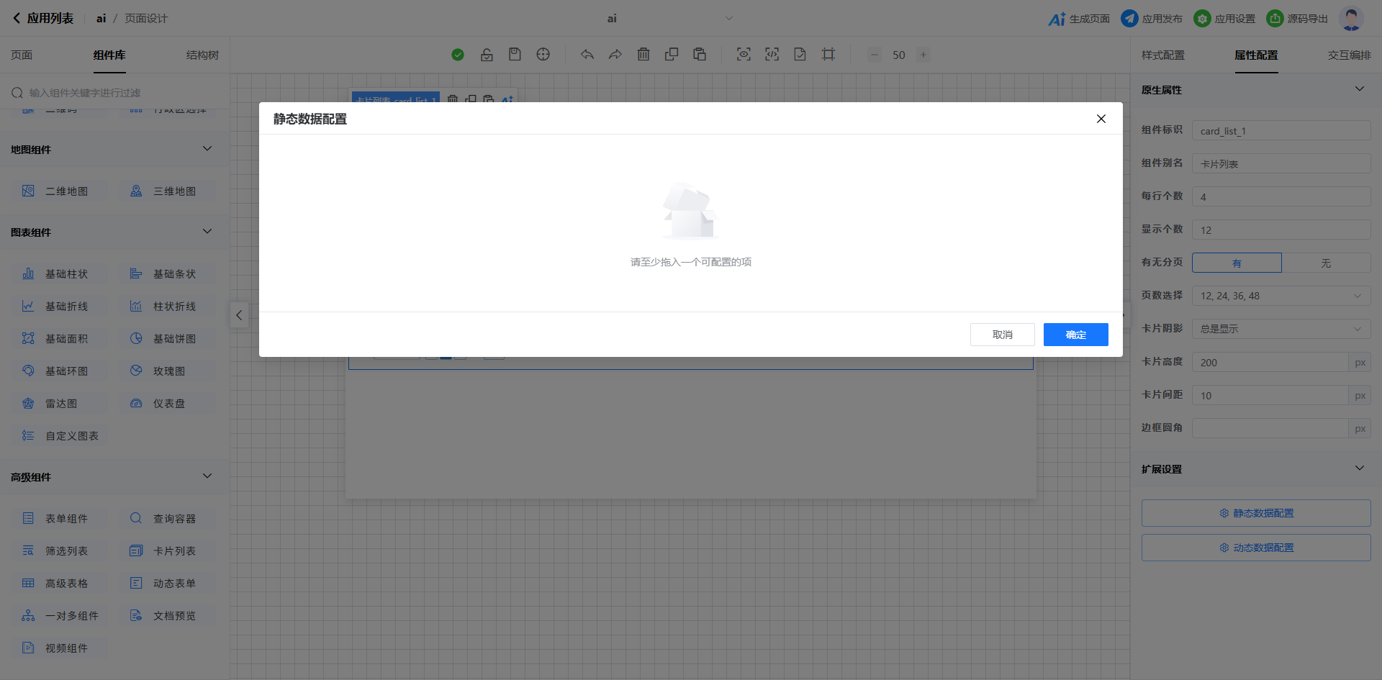Click the trash delete icon in toolbar
The width and height of the screenshot is (1382, 680).
point(643,55)
